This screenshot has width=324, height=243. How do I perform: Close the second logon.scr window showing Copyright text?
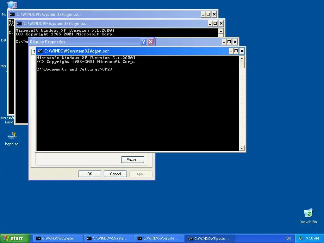(221, 23)
